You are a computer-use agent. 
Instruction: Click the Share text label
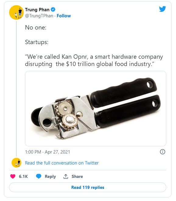(x=77, y=176)
